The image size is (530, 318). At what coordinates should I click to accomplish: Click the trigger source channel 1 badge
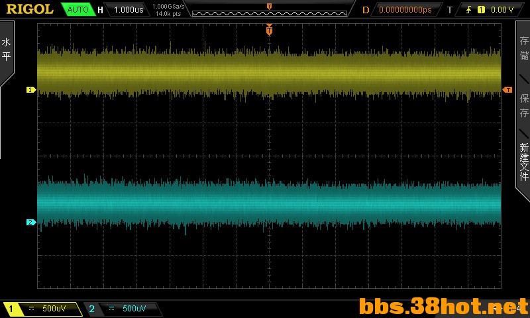coord(481,10)
